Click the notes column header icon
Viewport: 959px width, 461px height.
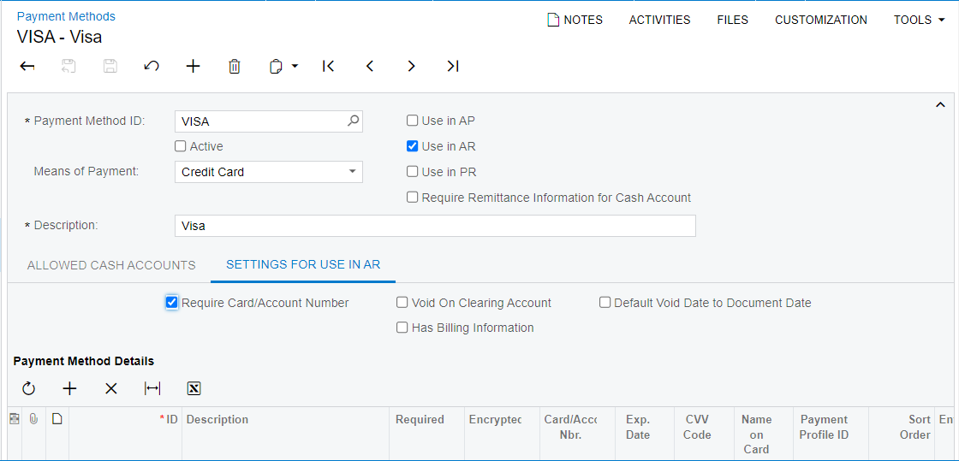57,419
